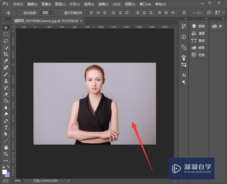Select the Horizontal Type tool
This screenshot has height=184, width=227.
pyautogui.click(x=6, y=127)
